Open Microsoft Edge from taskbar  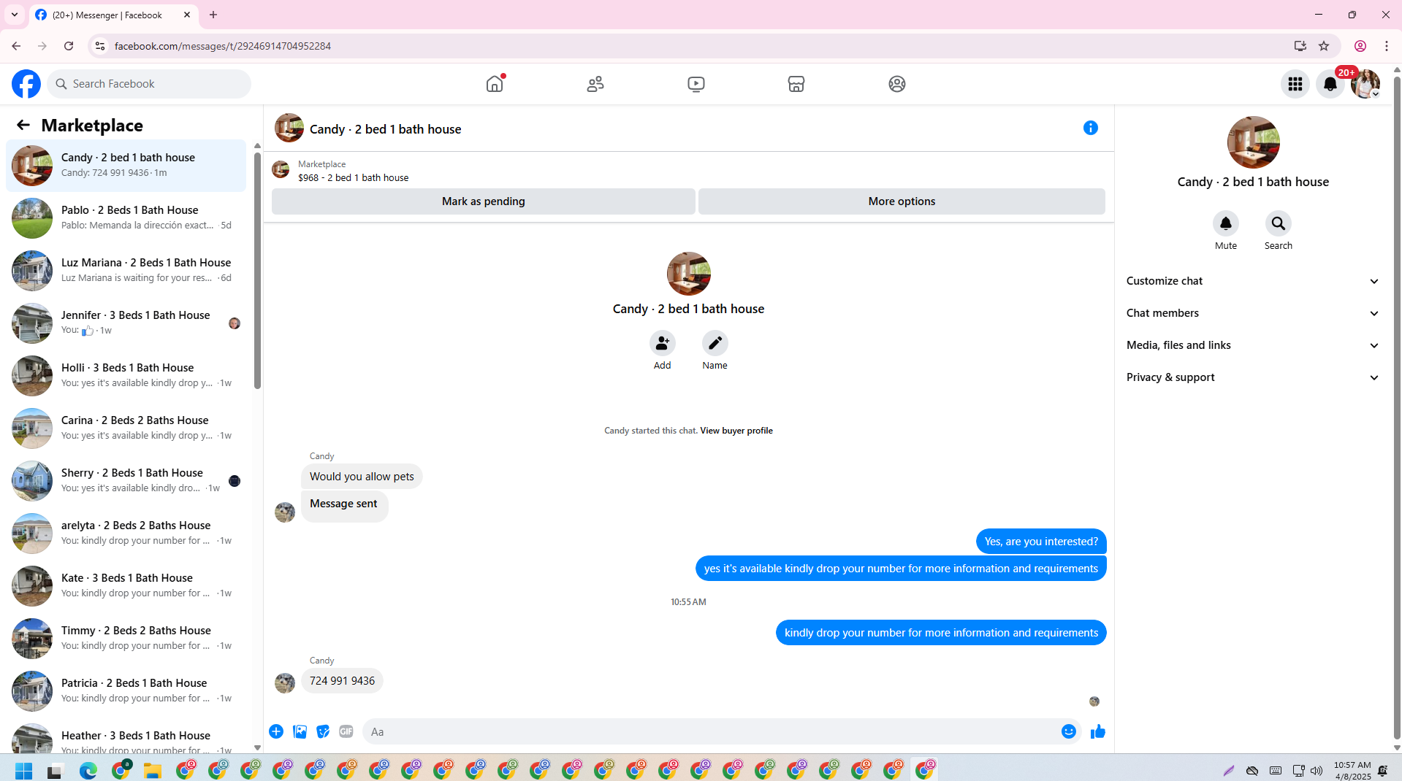(x=88, y=771)
